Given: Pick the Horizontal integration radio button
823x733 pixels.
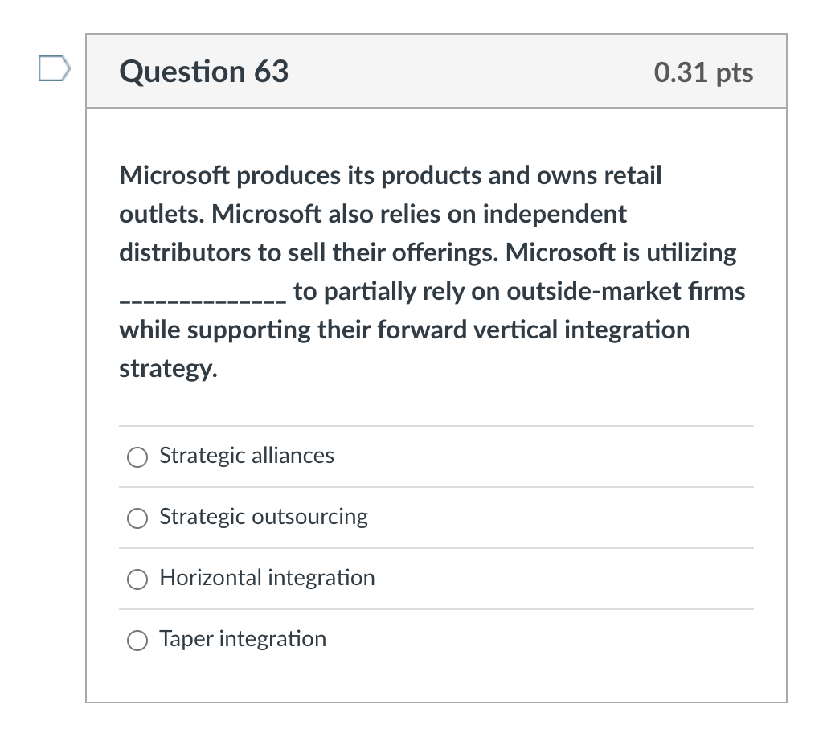Looking at the screenshot, I should (x=137, y=579).
